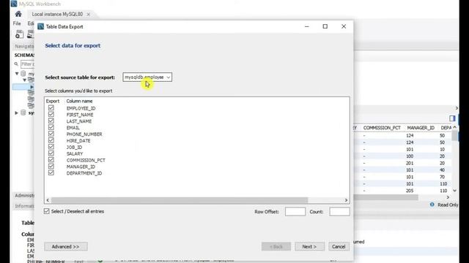469x263 pixels.
Task: Uncheck the PHONE_NUMBER export checkbox
Action: (x=51, y=134)
